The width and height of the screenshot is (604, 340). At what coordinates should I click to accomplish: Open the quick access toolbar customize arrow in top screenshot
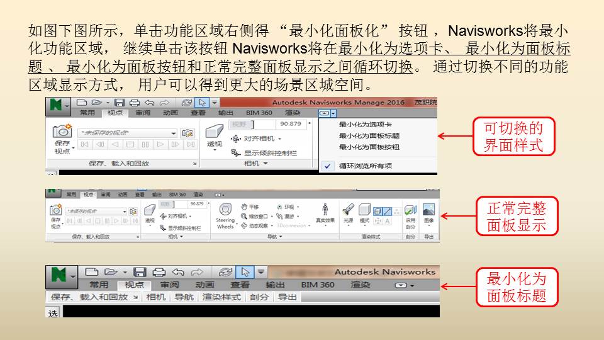[x=215, y=103]
